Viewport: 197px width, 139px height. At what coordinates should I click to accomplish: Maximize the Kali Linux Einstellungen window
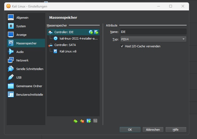171,6
